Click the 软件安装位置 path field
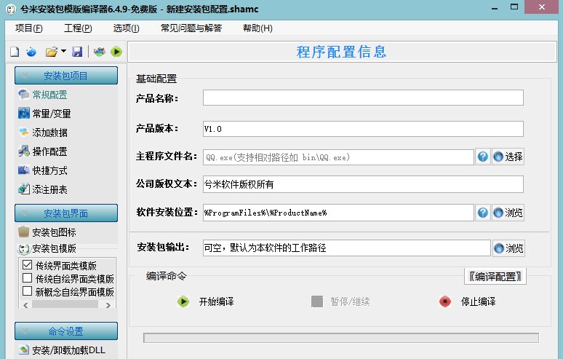This screenshot has height=359, width=563. tap(338, 213)
